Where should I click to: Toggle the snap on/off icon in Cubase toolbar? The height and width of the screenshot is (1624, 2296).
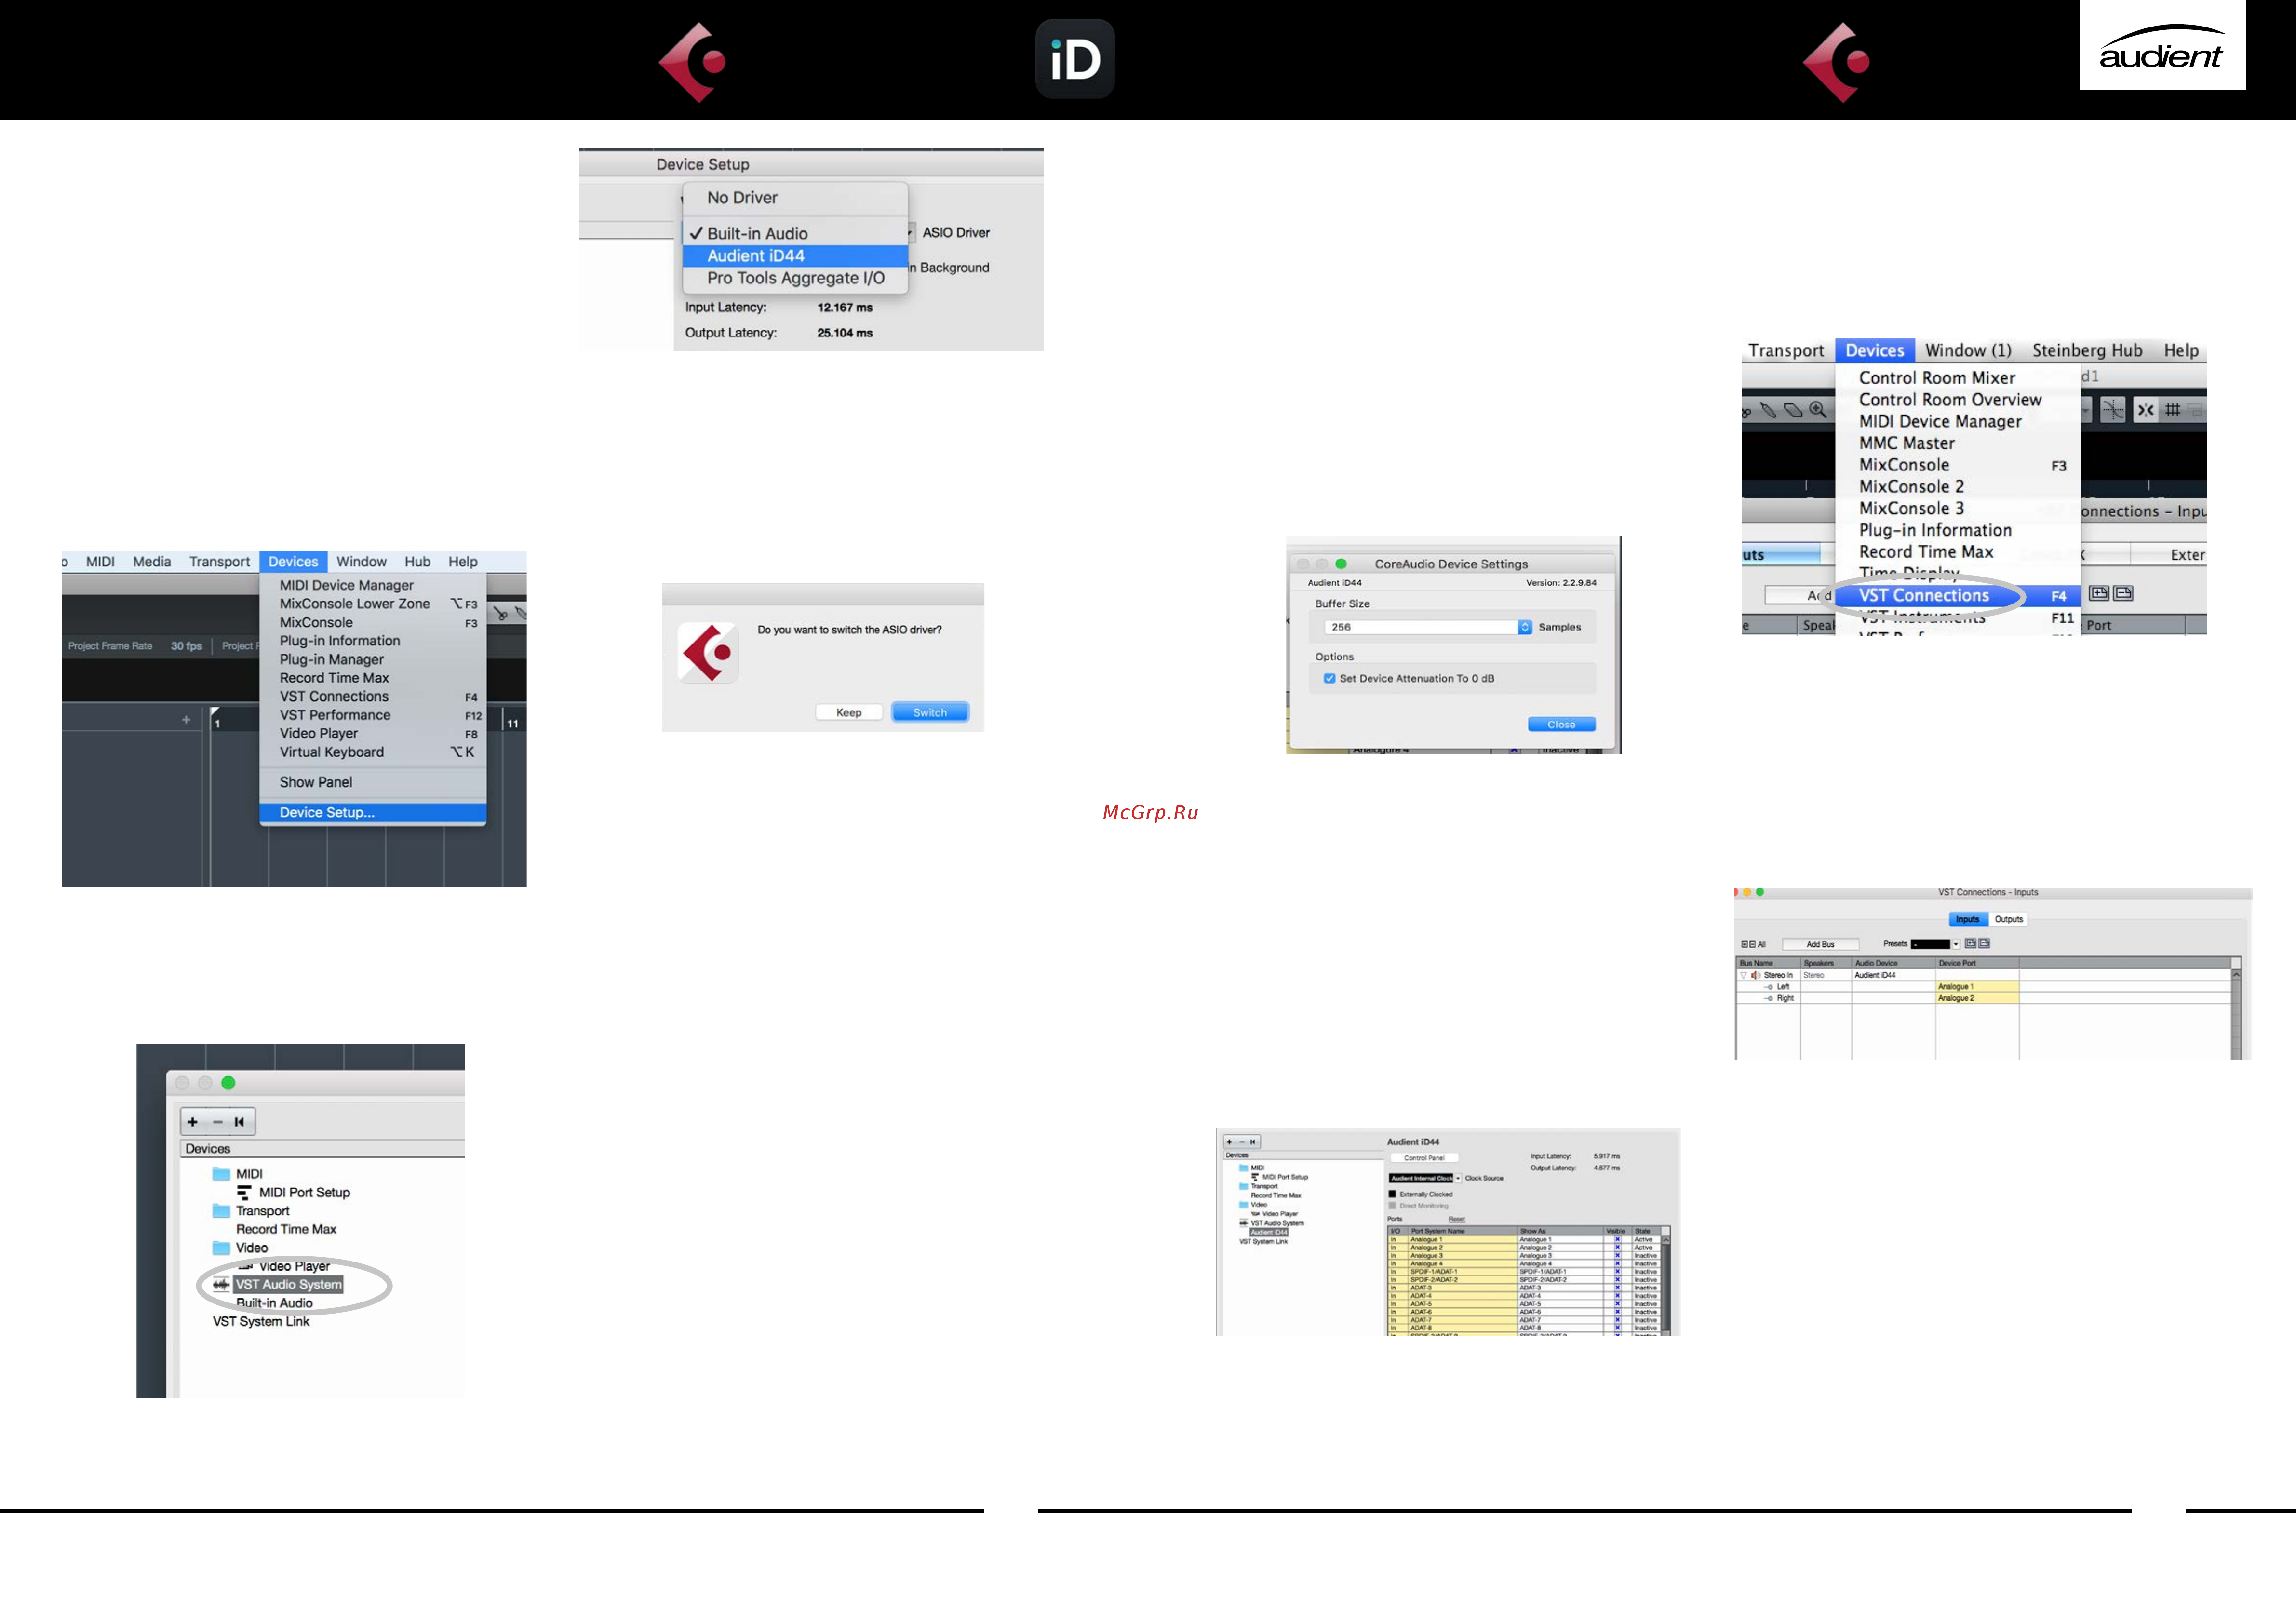point(2146,410)
